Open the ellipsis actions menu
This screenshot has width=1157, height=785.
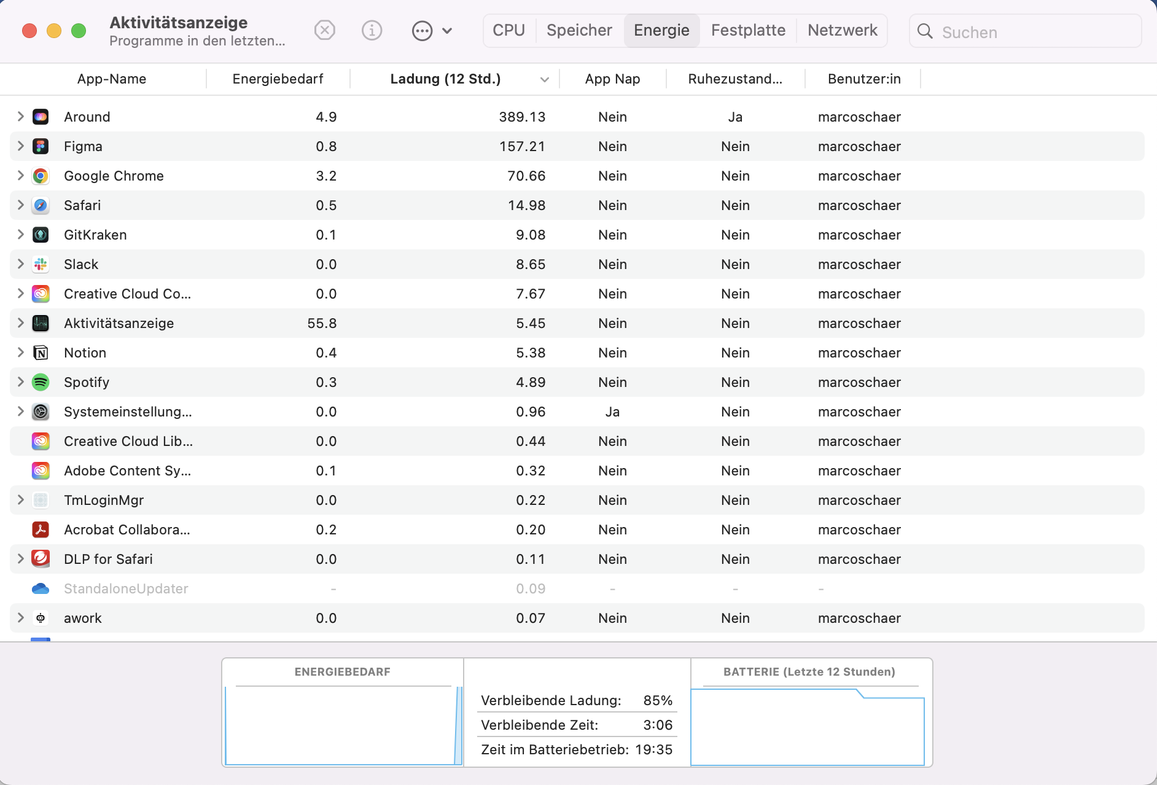pyautogui.click(x=432, y=30)
